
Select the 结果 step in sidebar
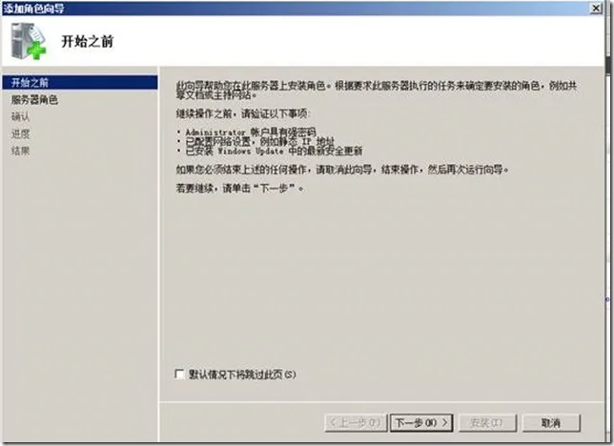[20, 151]
